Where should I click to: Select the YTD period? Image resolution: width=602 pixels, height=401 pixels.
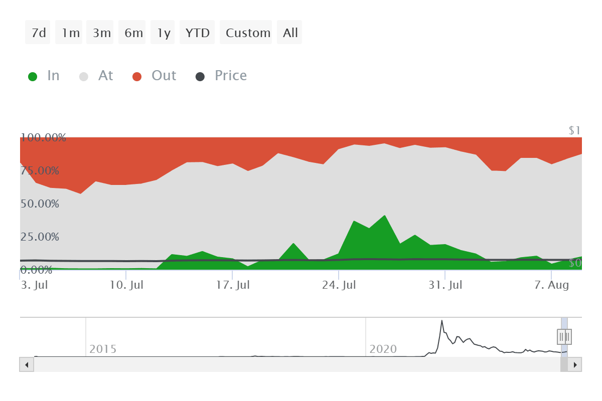coord(197,32)
